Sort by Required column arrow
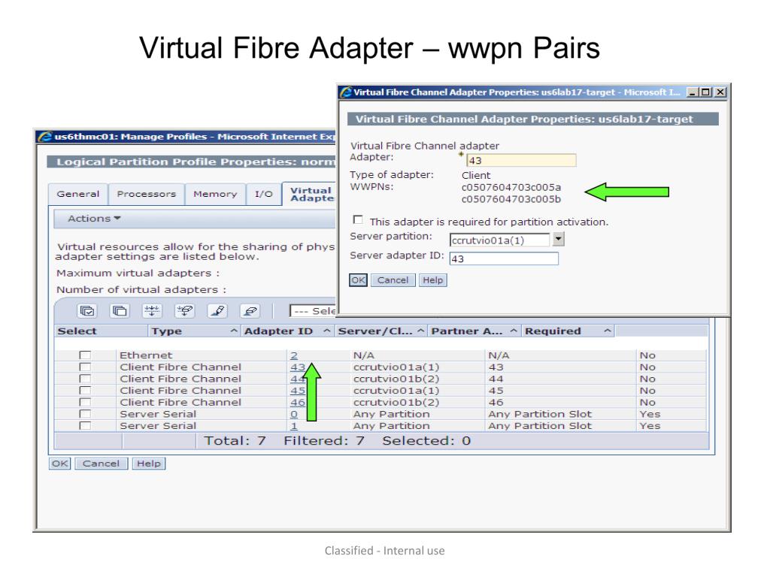This screenshot has height=577, width=770. tap(608, 331)
